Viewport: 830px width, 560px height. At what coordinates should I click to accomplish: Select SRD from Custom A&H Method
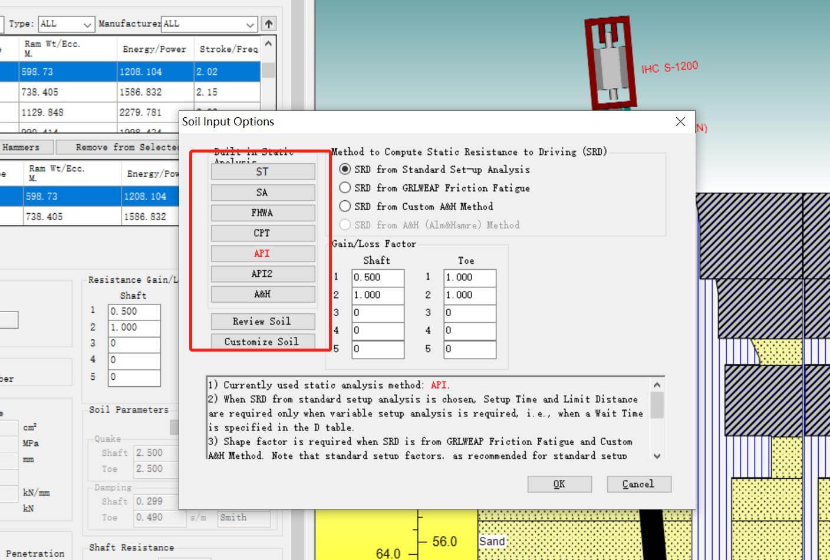coord(417,207)
